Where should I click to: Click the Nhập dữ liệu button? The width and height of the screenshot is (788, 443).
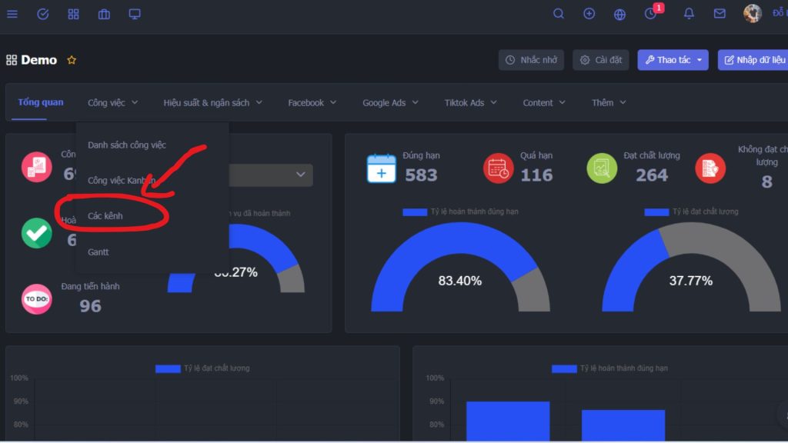(754, 60)
